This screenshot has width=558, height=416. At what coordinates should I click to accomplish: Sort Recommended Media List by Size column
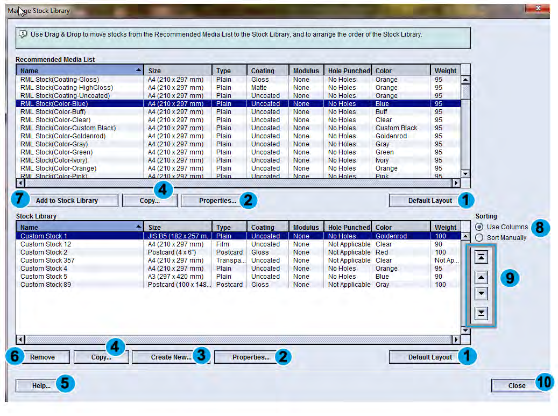(178, 70)
